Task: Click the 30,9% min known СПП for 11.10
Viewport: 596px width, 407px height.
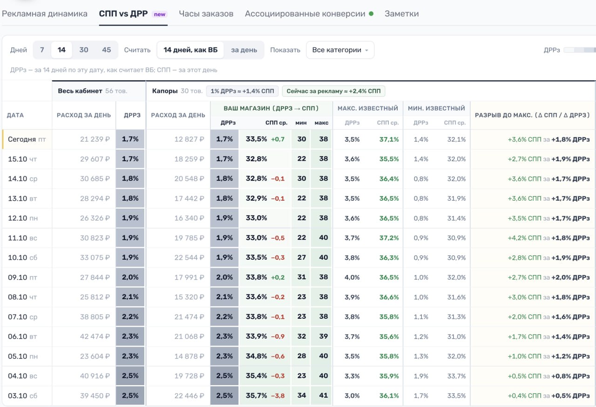Action: pyautogui.click(x=456, y=237)
